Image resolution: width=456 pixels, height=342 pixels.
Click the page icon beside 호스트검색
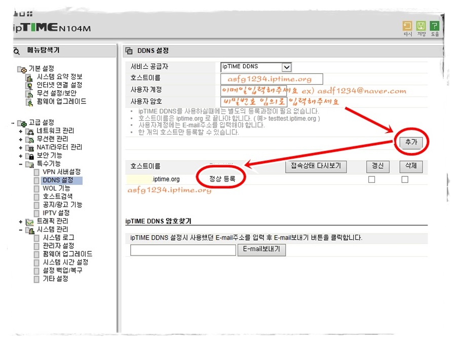[x=36, y=197]
